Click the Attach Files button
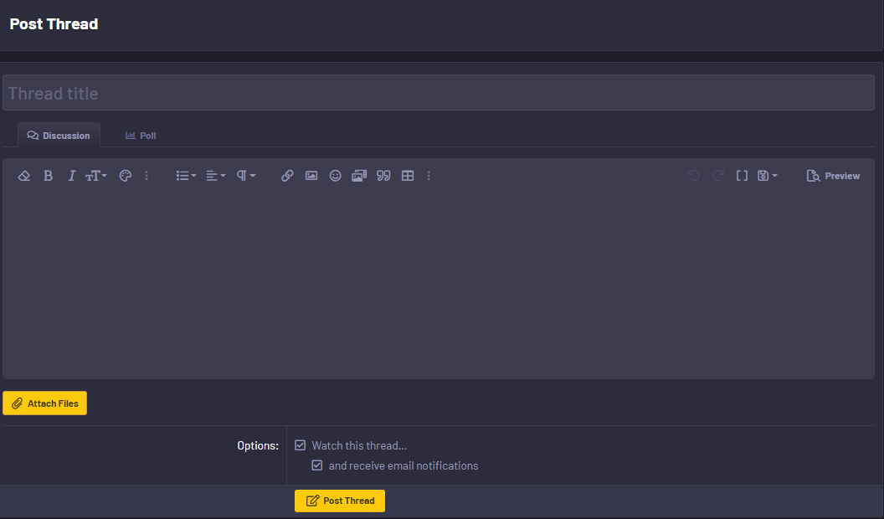 click(x=44, y=403)
